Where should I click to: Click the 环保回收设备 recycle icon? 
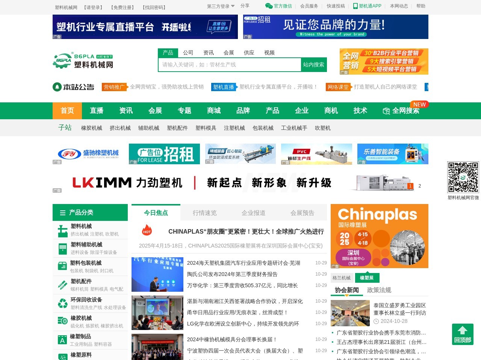(62, 303)
